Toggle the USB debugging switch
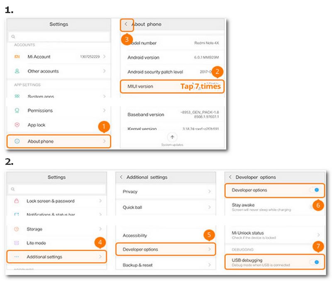Screen dimensions: 332x281 (315, 262)
